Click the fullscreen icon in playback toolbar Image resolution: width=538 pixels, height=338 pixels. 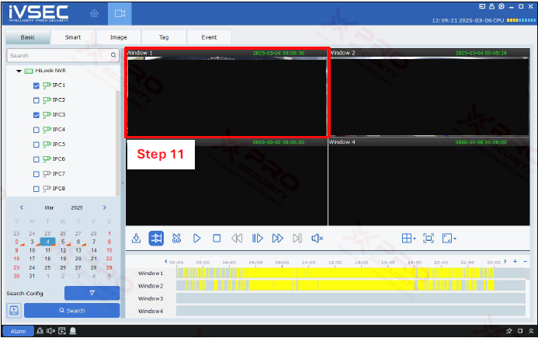pos(428,239)
